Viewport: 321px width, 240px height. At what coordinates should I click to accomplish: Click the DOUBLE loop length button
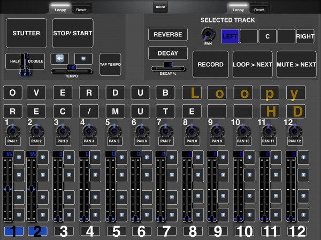tap(37, 61)
